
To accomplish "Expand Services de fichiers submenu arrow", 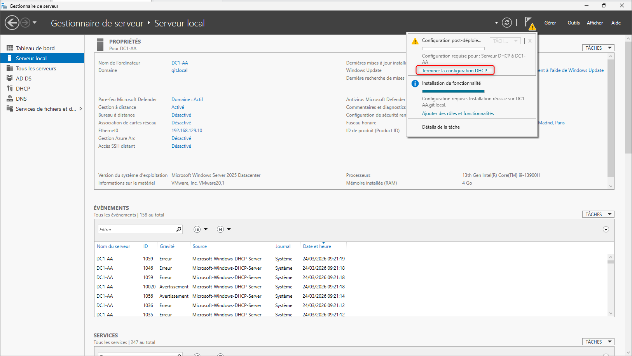I will pyautogui.click(x=80, y=109).
